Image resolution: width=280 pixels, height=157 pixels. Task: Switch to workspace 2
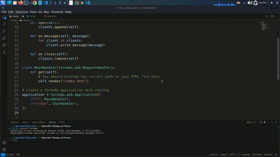coord(55,3)
